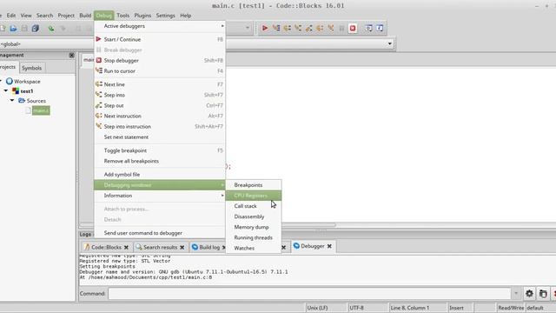Click the red Stop debugger toolbar icon
This screenshot has width=556, height=313.
[353, 28]
